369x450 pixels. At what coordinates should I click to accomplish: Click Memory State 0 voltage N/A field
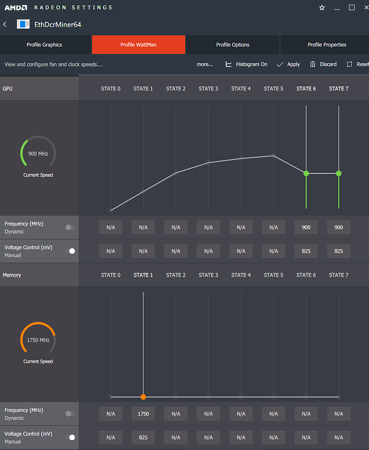pos(111,437)
